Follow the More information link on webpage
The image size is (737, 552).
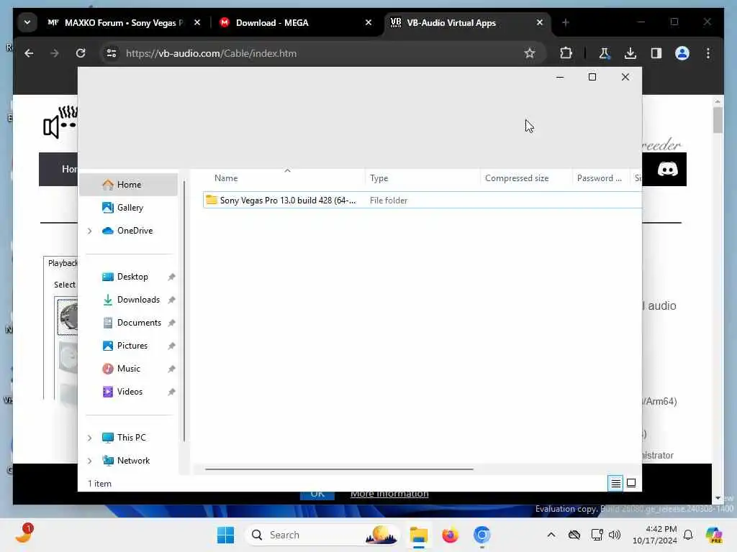tap(389, 494)
